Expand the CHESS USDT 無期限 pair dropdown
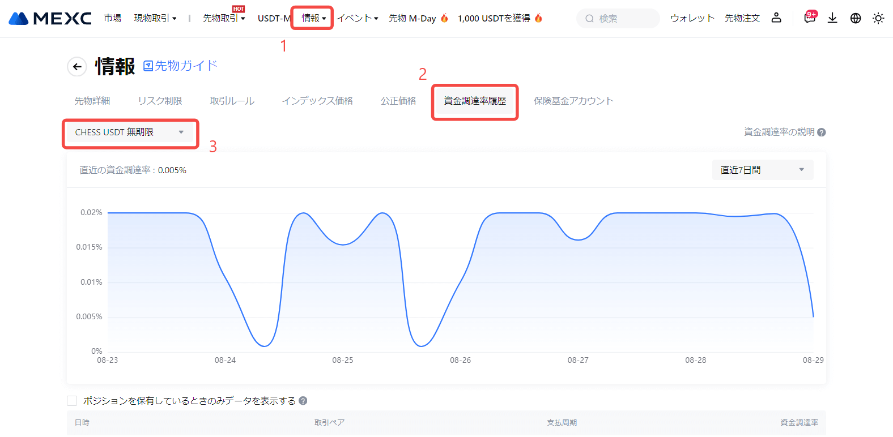The width and height of the screenshot is (893, 437). click(130, 132)
